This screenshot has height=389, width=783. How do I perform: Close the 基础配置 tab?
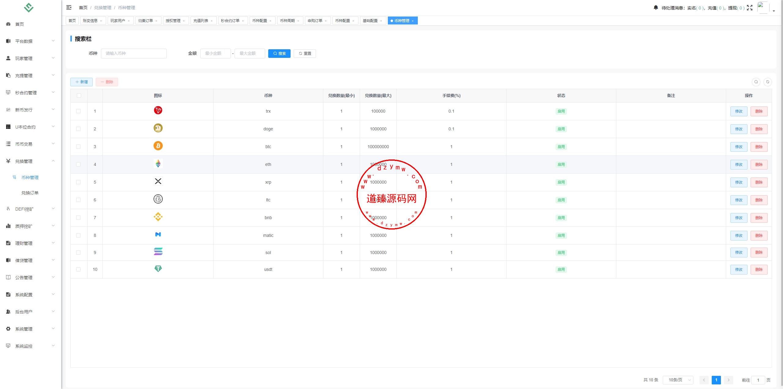pyautogui.click(x=381, y=21)
